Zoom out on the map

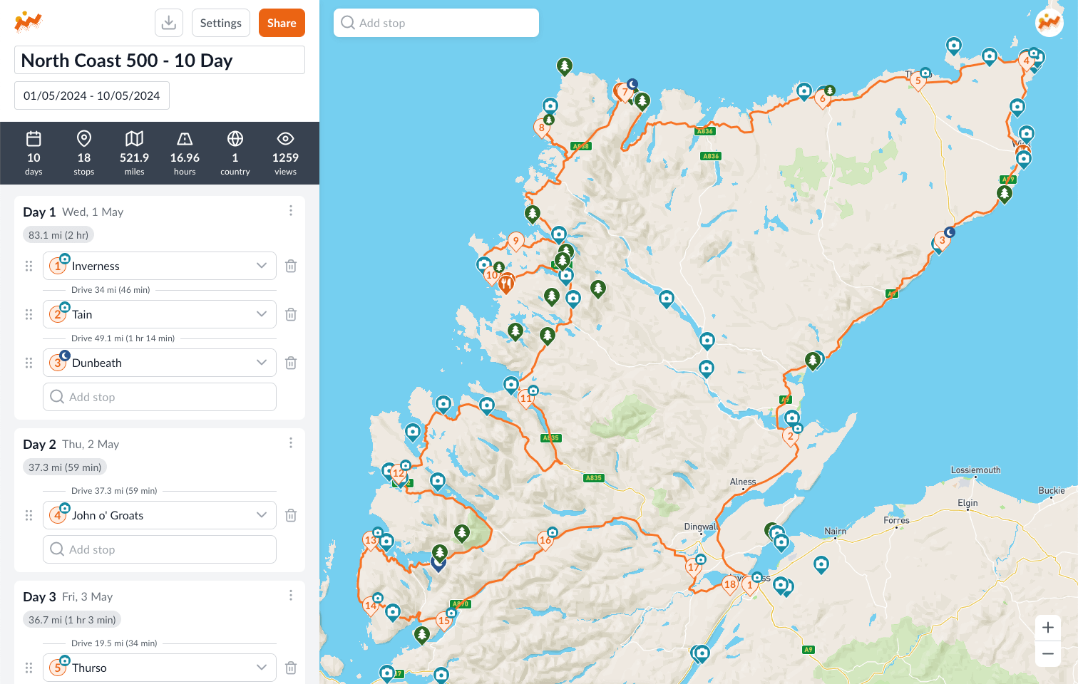click(1048, 653)
